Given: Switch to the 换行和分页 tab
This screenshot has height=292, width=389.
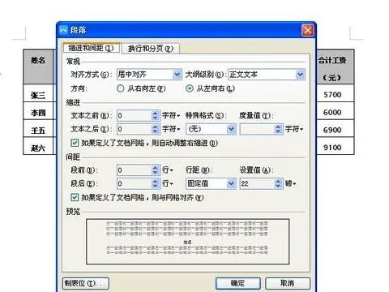Looking at the screenshot, I should click(151, 49).
